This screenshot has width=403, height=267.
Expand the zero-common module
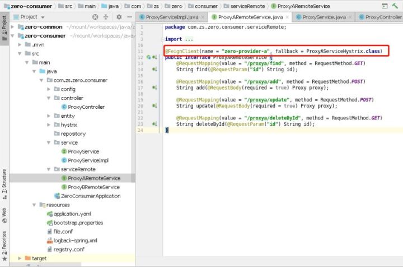click(12, 27)
